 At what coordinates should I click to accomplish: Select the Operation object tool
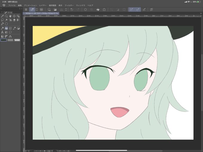point(18,16)
